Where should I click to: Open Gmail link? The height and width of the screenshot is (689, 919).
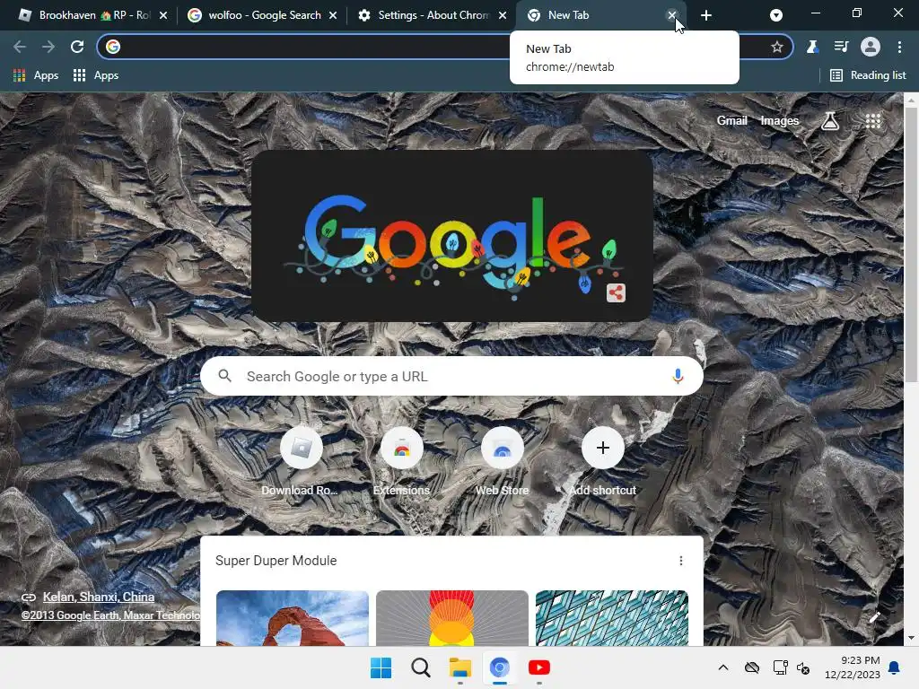[x=732, y=121]
